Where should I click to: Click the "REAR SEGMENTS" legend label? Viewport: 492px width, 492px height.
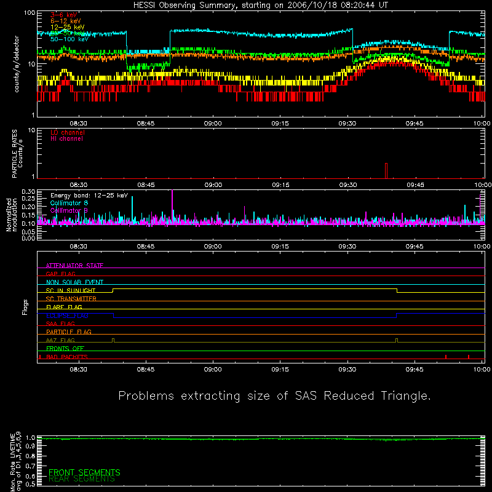[82, 479]
